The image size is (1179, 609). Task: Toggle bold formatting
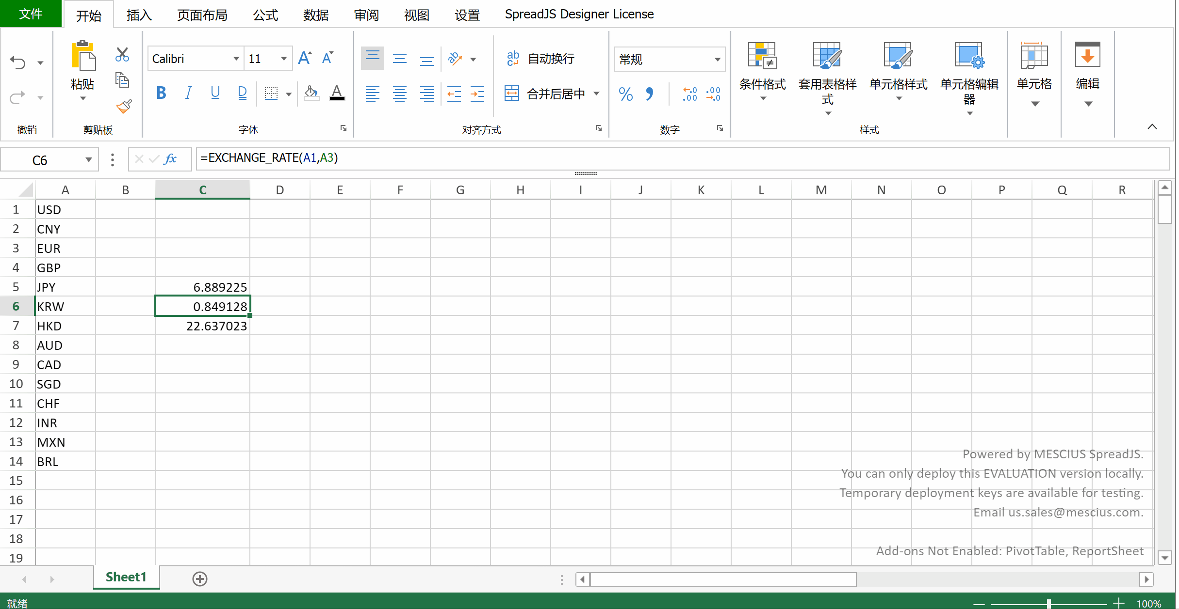tap(161, 93)
